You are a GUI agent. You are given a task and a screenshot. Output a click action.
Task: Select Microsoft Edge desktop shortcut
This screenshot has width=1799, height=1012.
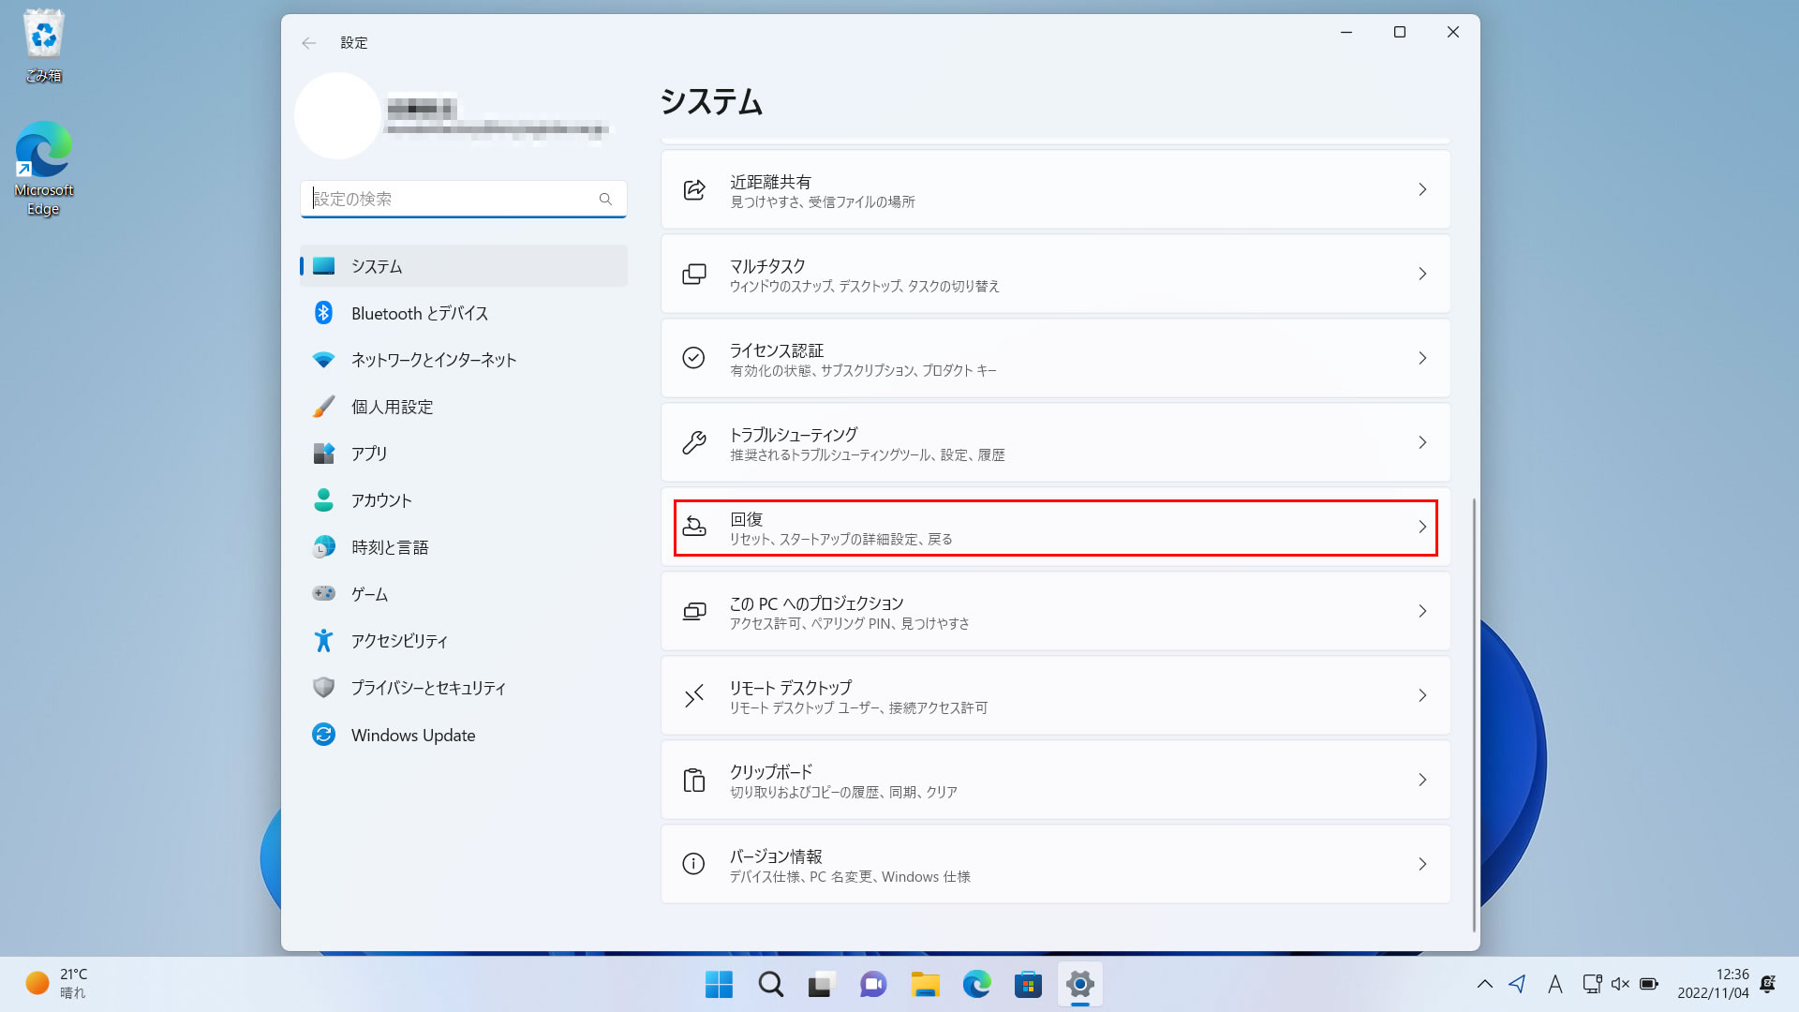pos(43,169)
